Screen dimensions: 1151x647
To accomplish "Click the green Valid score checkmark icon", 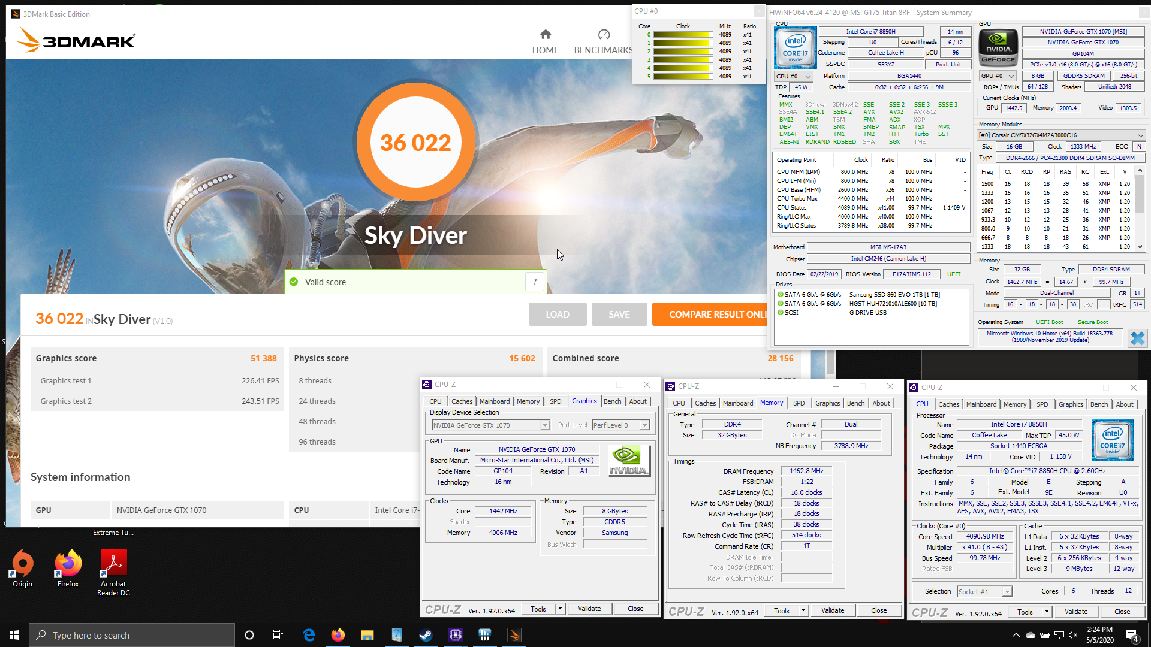I will 294,282.
